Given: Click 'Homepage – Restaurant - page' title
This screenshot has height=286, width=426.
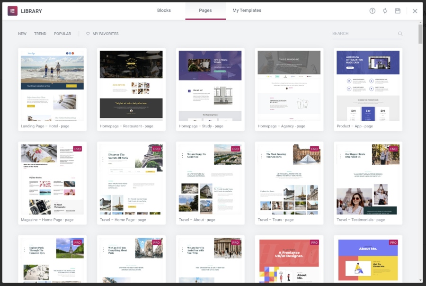Looking at the screenshot, I should tap(126, 126).
